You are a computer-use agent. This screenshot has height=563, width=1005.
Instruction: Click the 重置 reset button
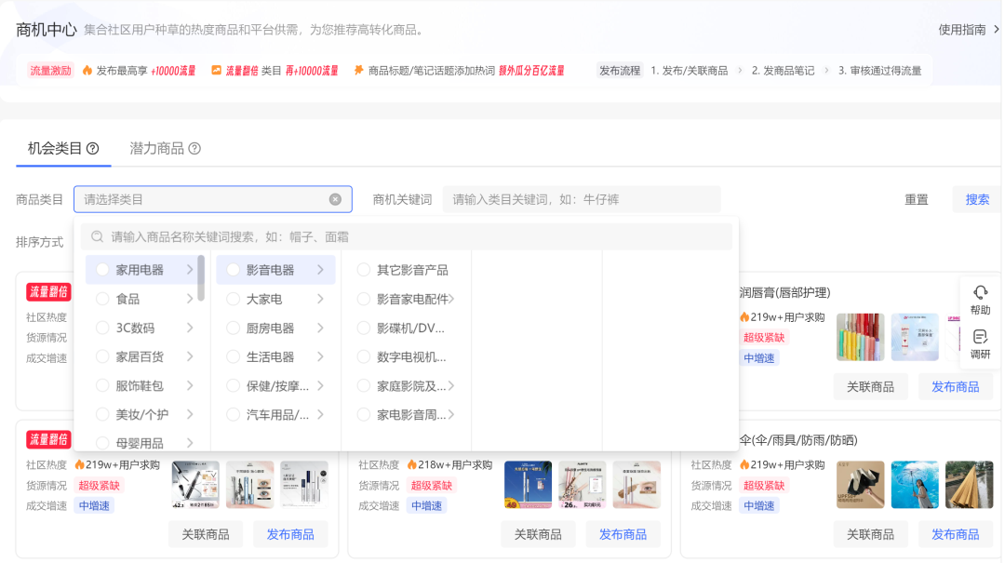point(917,199)
